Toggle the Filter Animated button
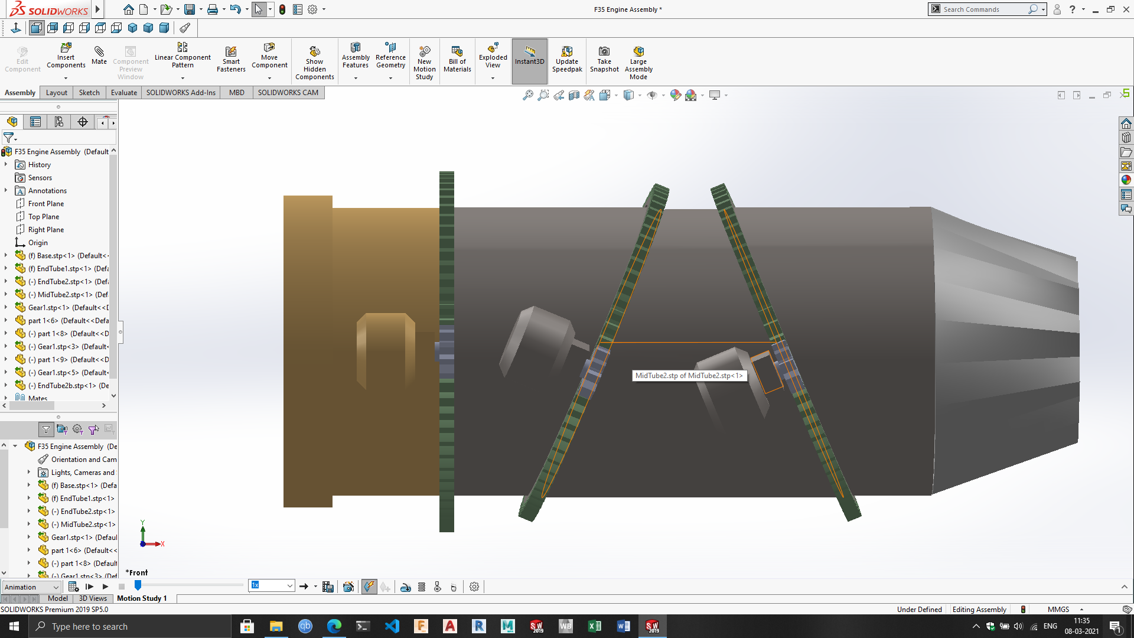This screenshot has width=1134, height=638. (x=61, y=429)
